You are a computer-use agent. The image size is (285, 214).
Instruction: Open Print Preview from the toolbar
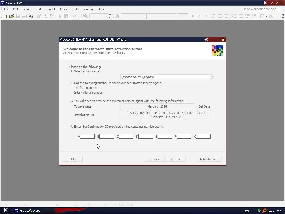pos(45,16)
